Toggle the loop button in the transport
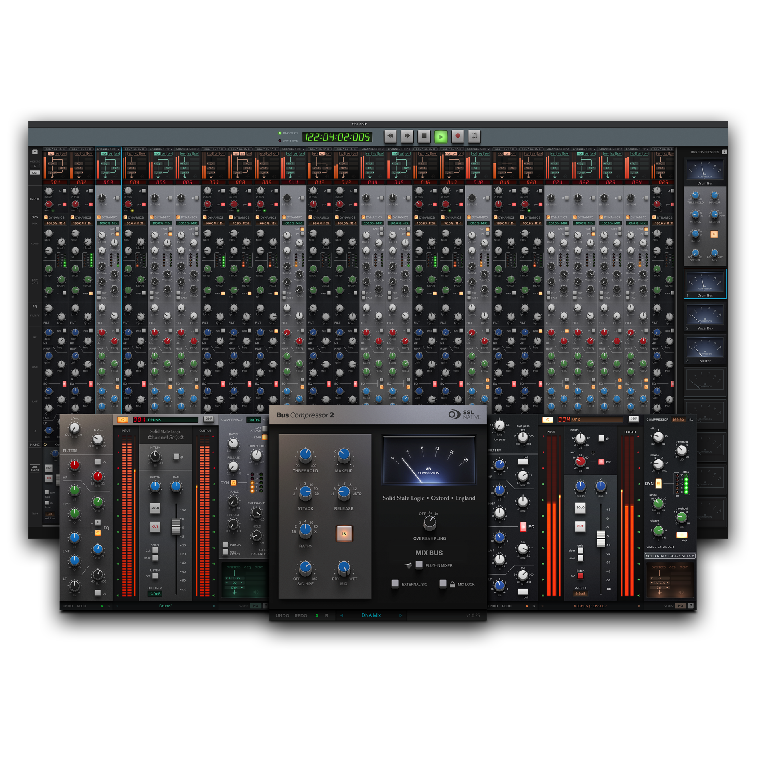 [x=474, y=136]
